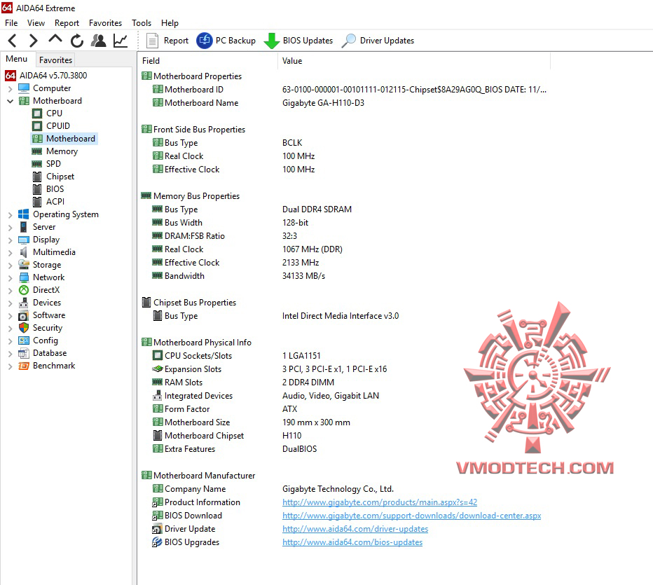Click the Devices icon in tree
The image size is (653, 585).
click(x=24, y=303)
